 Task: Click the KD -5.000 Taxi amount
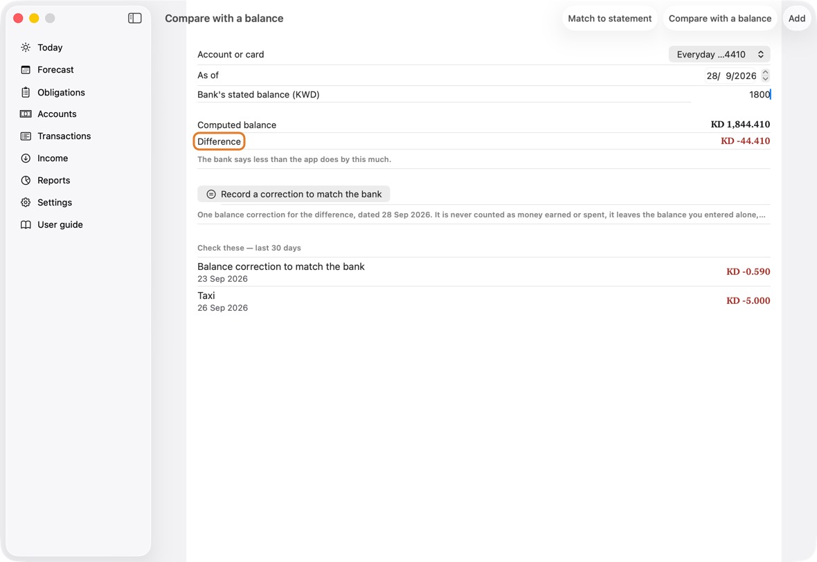click(748, 301)
